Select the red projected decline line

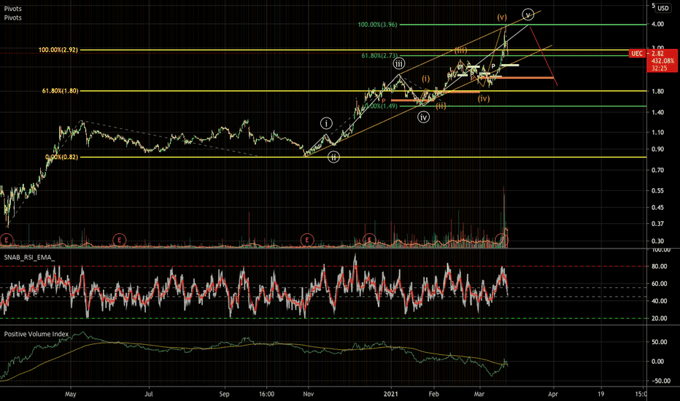pos(544,56)
